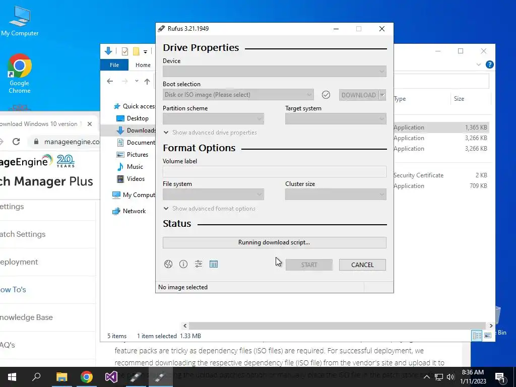Viewport: 516px width, 387px height.
Task: Open Visual Studio from the taskbar
Action: pos(111,377)
